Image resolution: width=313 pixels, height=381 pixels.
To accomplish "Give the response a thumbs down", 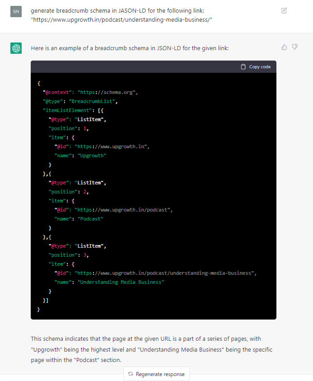I will click(294, 47).
